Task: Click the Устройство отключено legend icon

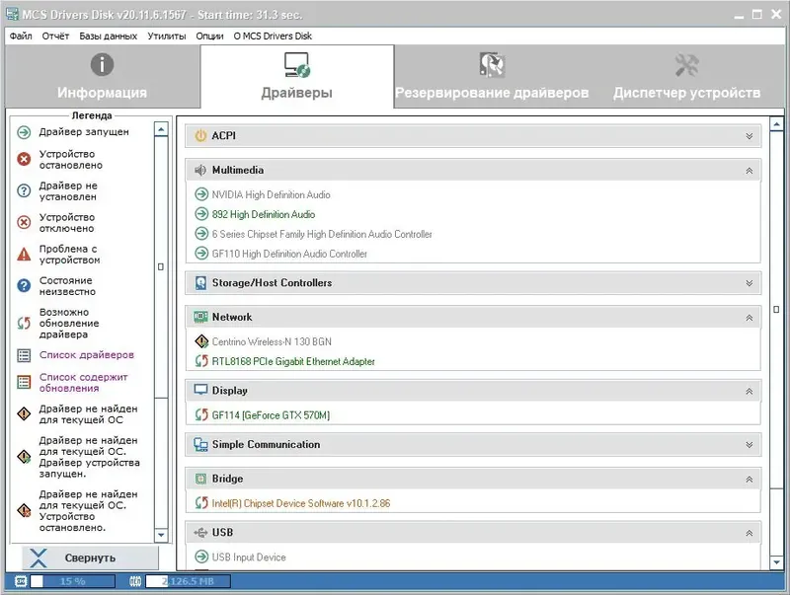Action: (24, 222)
